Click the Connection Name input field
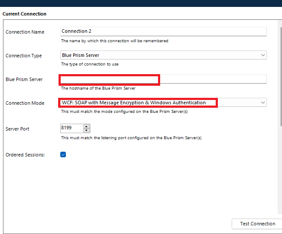 163,31
